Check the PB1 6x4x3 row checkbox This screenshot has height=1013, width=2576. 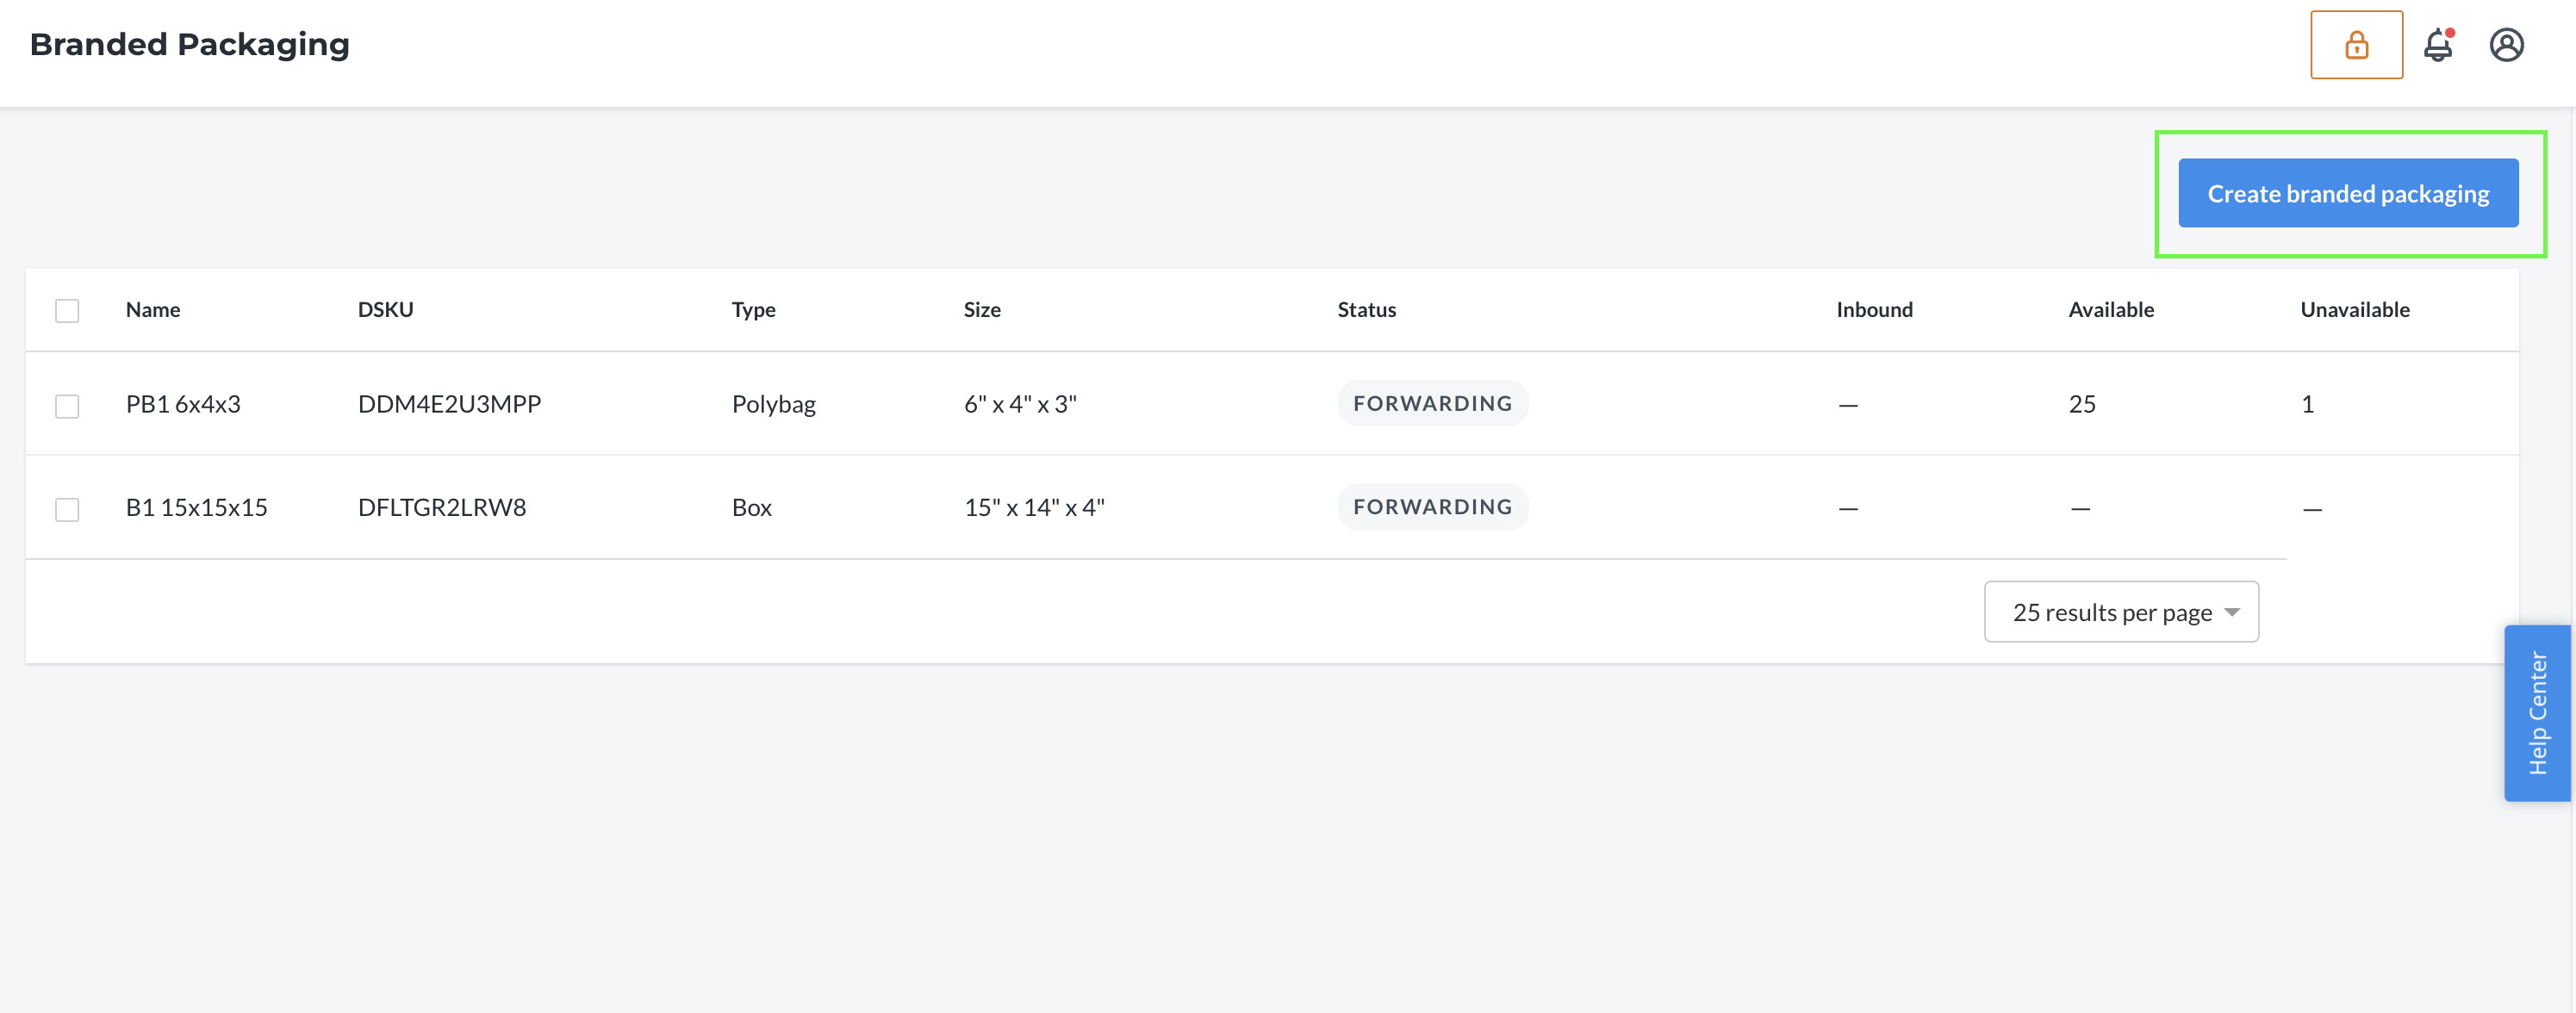[67, 406]
